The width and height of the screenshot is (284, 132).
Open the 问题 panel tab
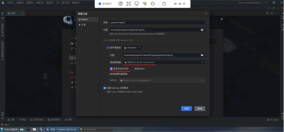(11, 120)
